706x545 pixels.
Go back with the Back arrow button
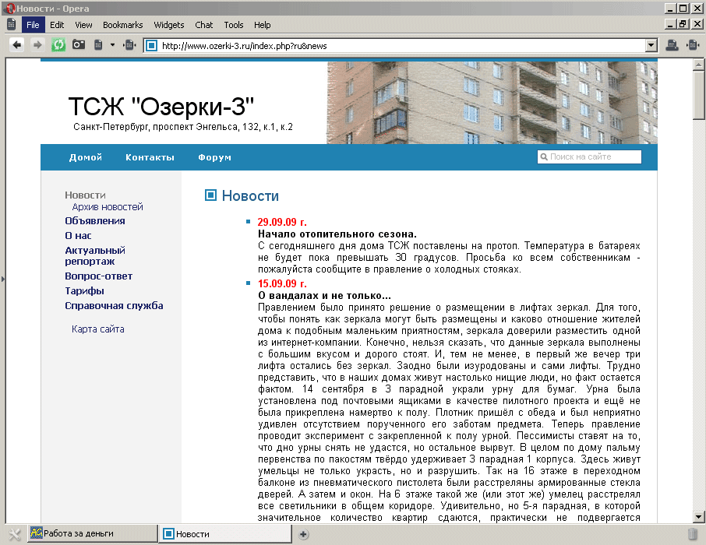(17, 45)
